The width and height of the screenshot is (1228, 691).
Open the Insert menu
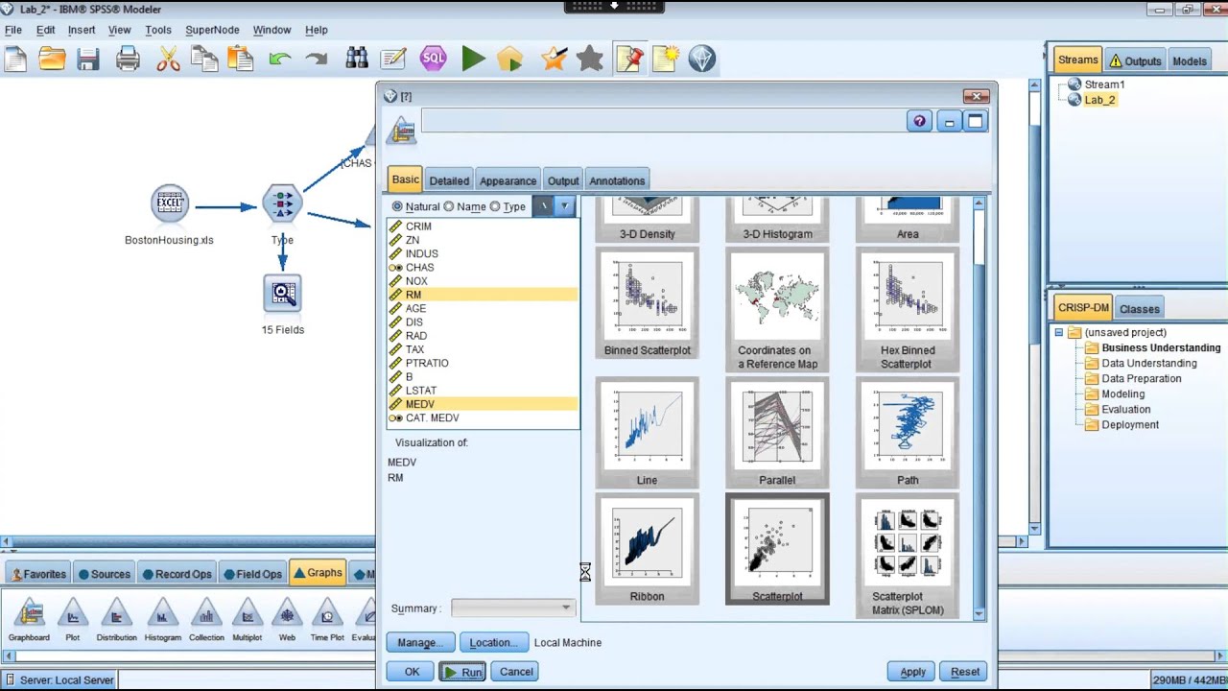pyautogui.click(x=82, y=30)
